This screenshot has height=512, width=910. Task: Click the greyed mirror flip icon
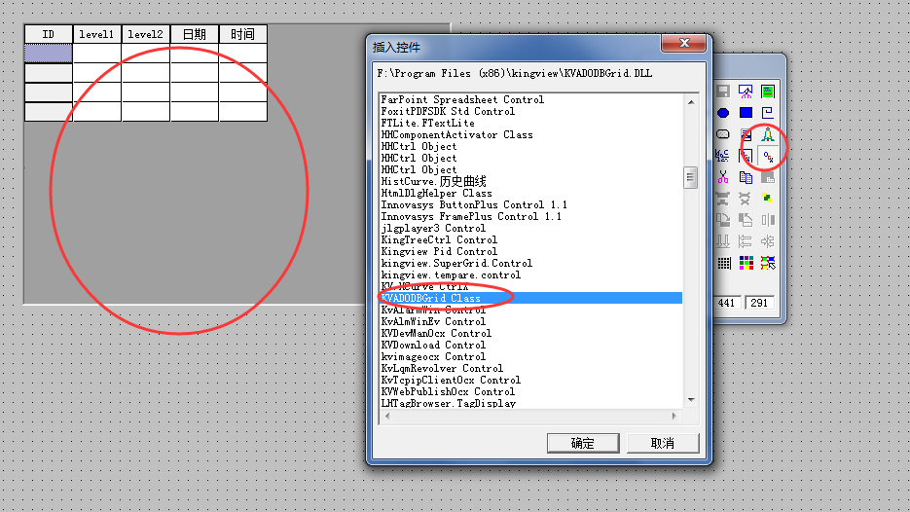pos(768,220)
